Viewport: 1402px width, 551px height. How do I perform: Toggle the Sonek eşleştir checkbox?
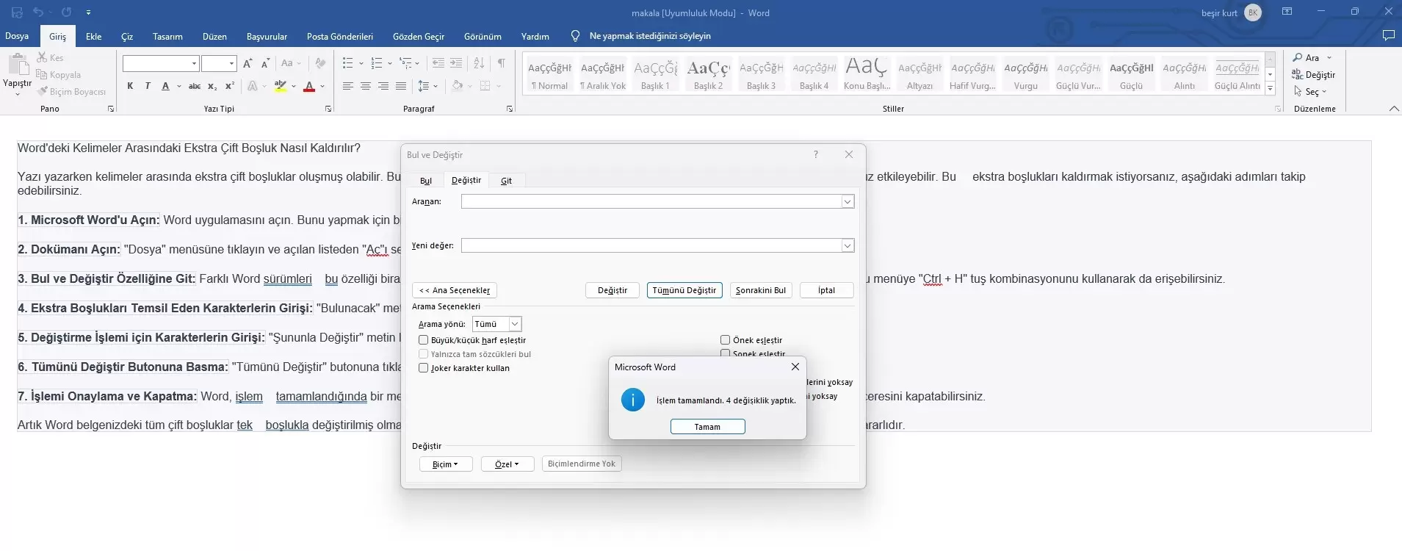tap(725, 353)
